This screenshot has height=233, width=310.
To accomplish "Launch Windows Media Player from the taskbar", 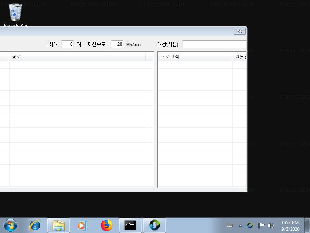I will [82, 225].
